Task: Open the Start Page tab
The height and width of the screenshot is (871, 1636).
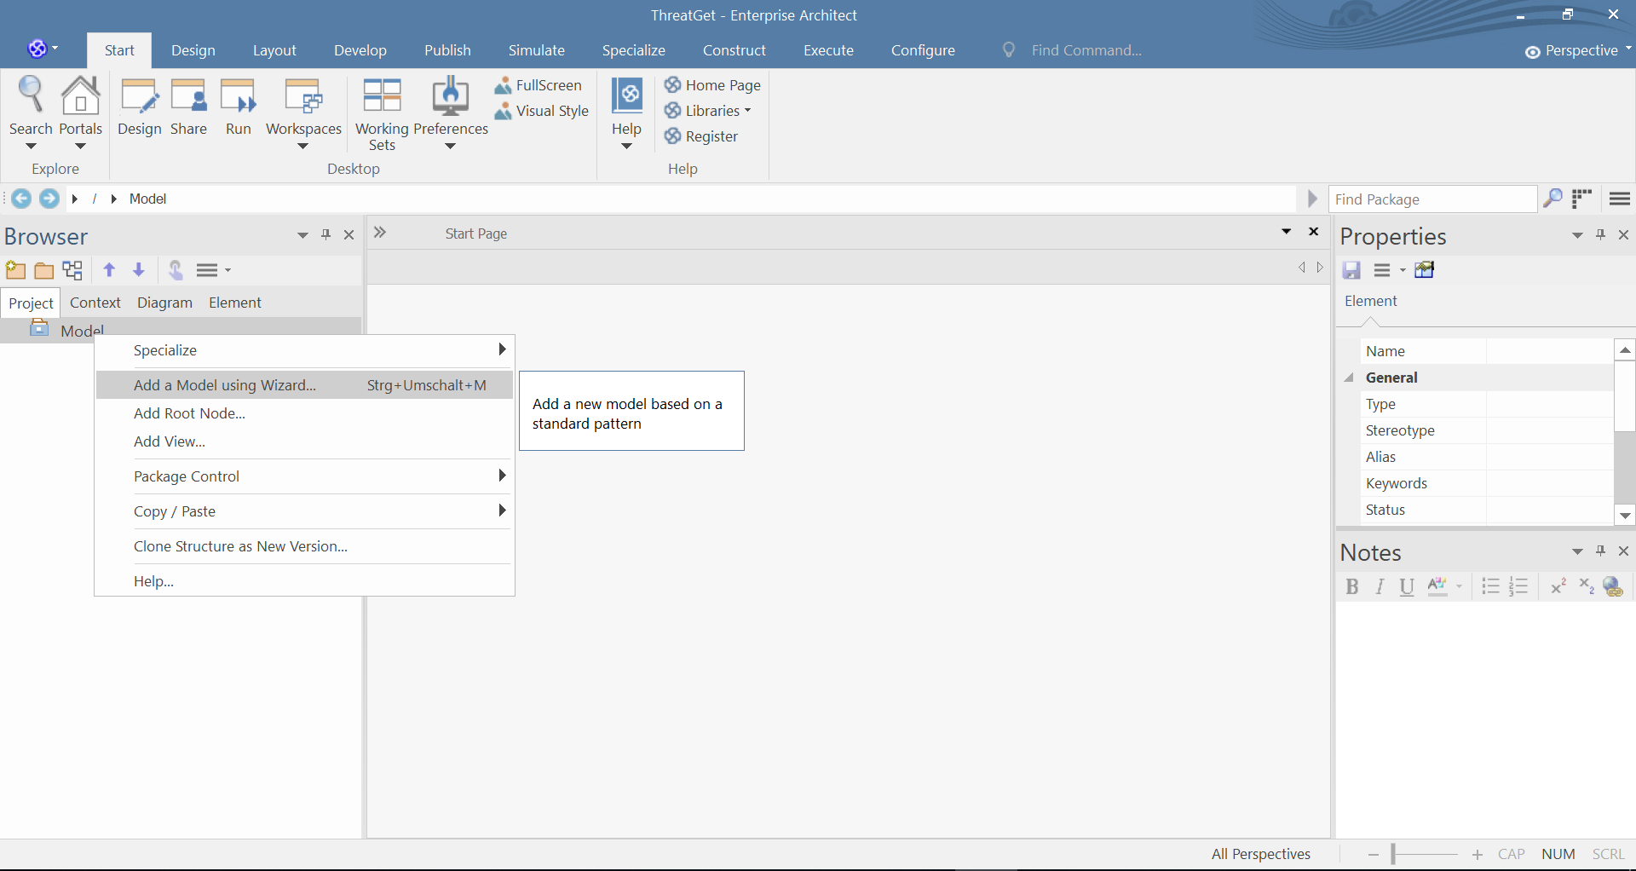Action: [476, 234]
